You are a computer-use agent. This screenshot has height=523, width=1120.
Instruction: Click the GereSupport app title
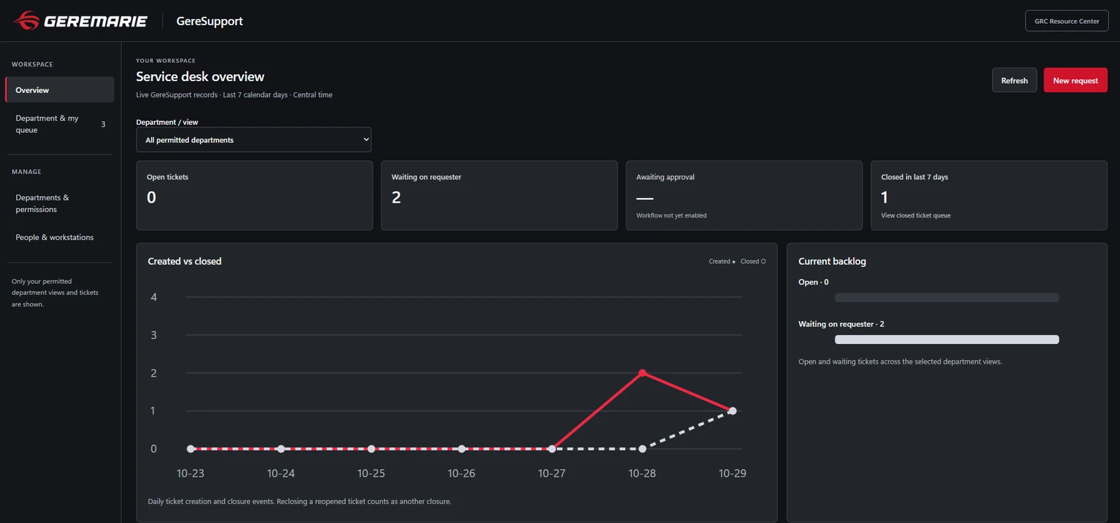click(x=209, y=21)
